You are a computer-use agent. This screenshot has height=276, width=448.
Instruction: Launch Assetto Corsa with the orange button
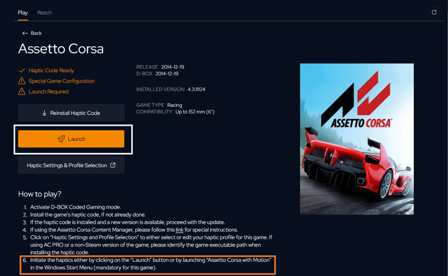pyautogui.click(x=71, y=139)
